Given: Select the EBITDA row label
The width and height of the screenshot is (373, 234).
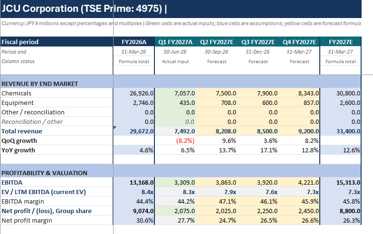Looking at the screenshot, I should click(x=57, y=182).
